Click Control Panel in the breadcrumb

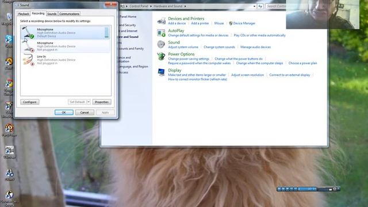[139, 6]
